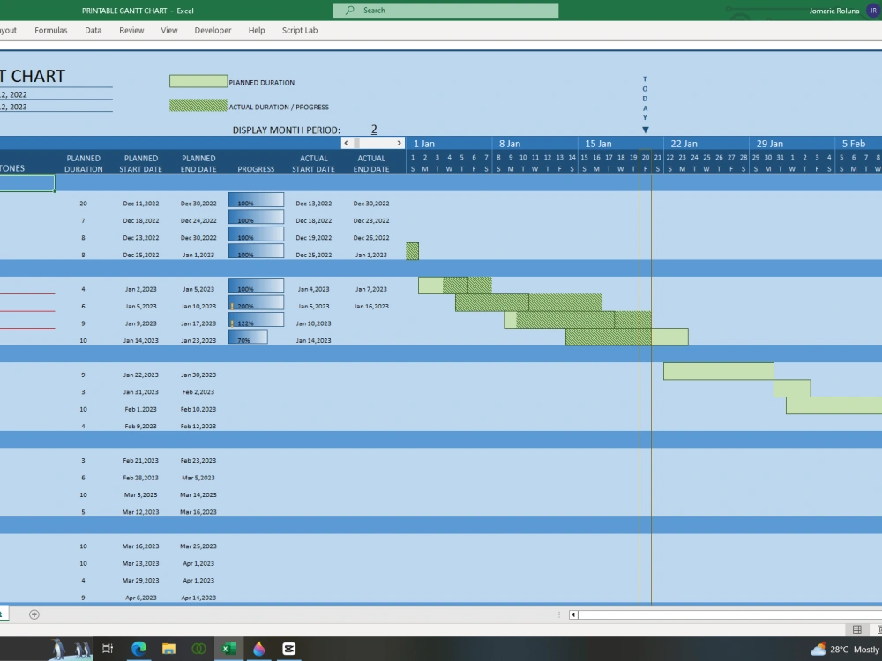The width and height of the screenshot is (882, 661).
Task: Add a new sheet with the plus icon
Action: pos(34,614)
